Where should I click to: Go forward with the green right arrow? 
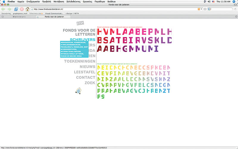pyautogui.click(x=10, y=9)
